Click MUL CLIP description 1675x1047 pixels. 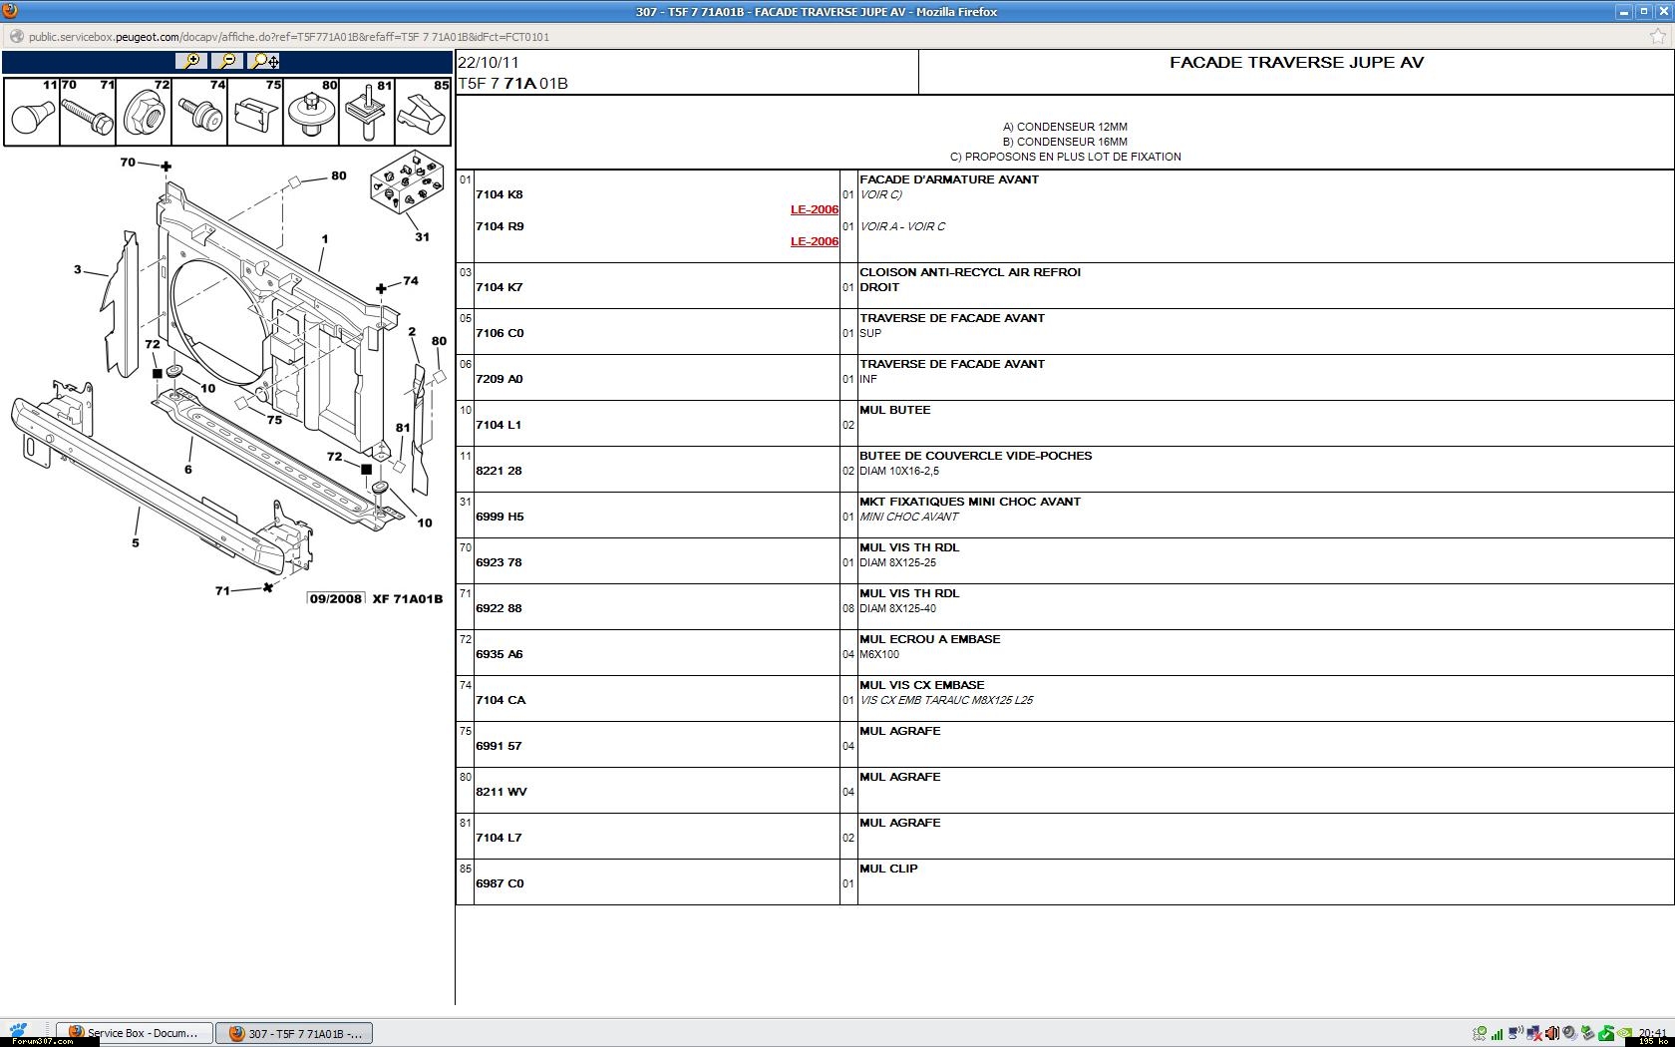[x=888, y=869]
